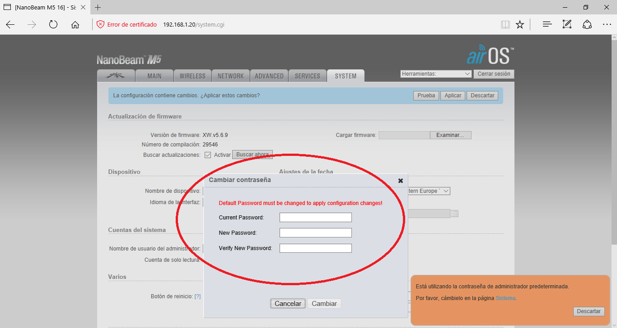Click the Buscar ahora button
Image resolution: width=617 pixels, height=328 pixels.
point(252,155)
